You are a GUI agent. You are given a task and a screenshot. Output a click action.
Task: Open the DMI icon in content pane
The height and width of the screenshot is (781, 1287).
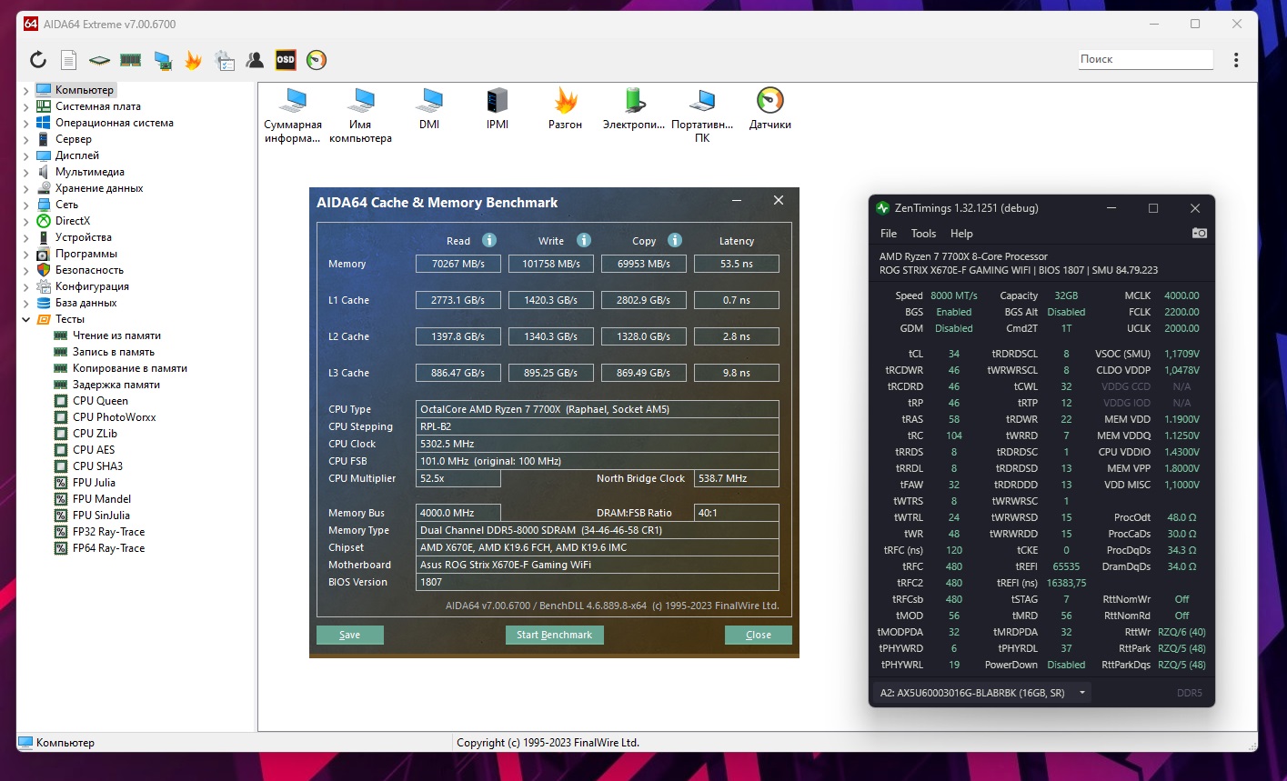[429, 109]
